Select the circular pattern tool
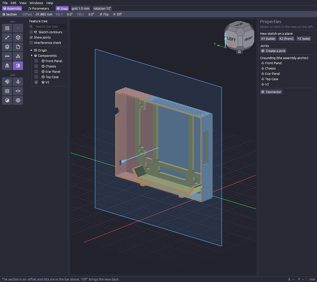317x282 pixels. click(x=18, y=56)
